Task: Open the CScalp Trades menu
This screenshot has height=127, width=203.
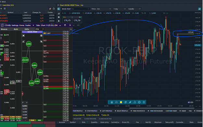Action: (28, 25)
